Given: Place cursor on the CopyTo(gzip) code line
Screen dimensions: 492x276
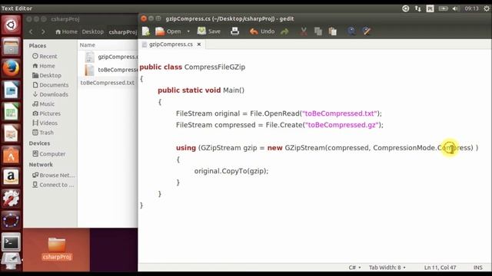Looking at the screenshot, I should 231,171.
